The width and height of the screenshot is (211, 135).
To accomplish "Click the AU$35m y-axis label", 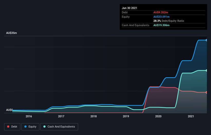I will pyautogui.click(x=12, y=33).
